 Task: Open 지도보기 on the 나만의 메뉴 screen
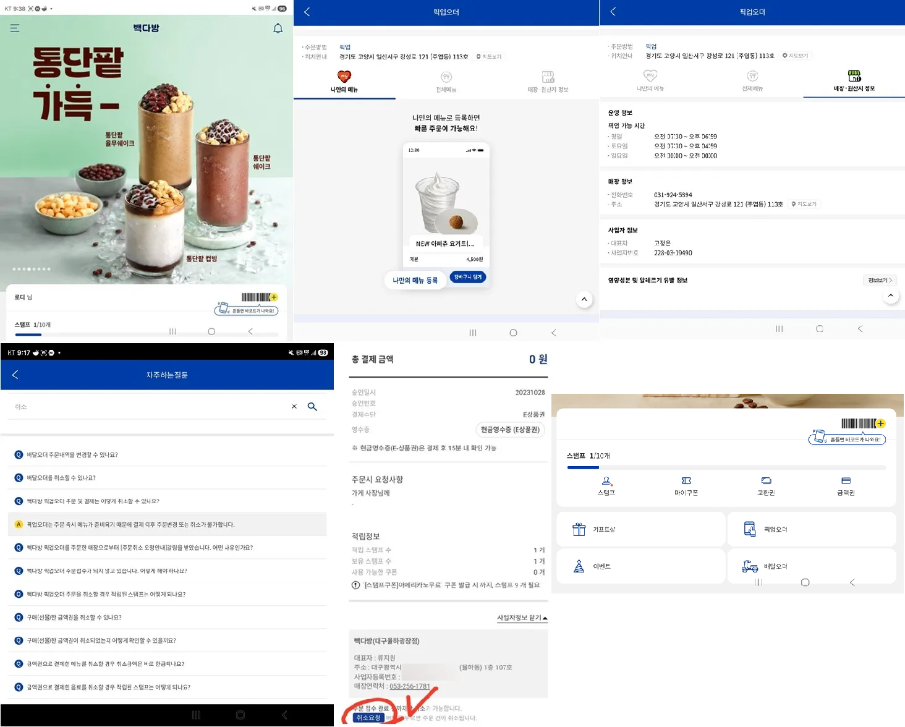489,57
